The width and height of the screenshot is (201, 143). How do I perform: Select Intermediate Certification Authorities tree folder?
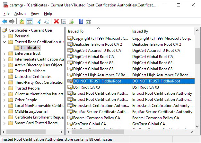click(39, 59)
